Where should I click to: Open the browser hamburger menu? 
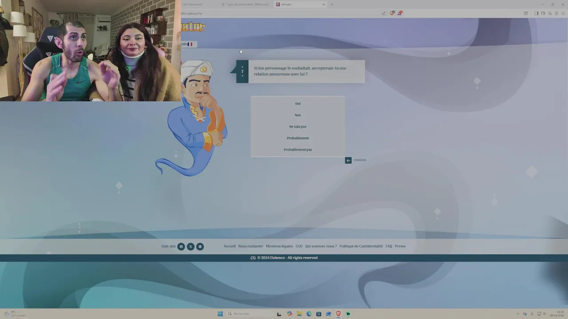click(x=563, y=13)
